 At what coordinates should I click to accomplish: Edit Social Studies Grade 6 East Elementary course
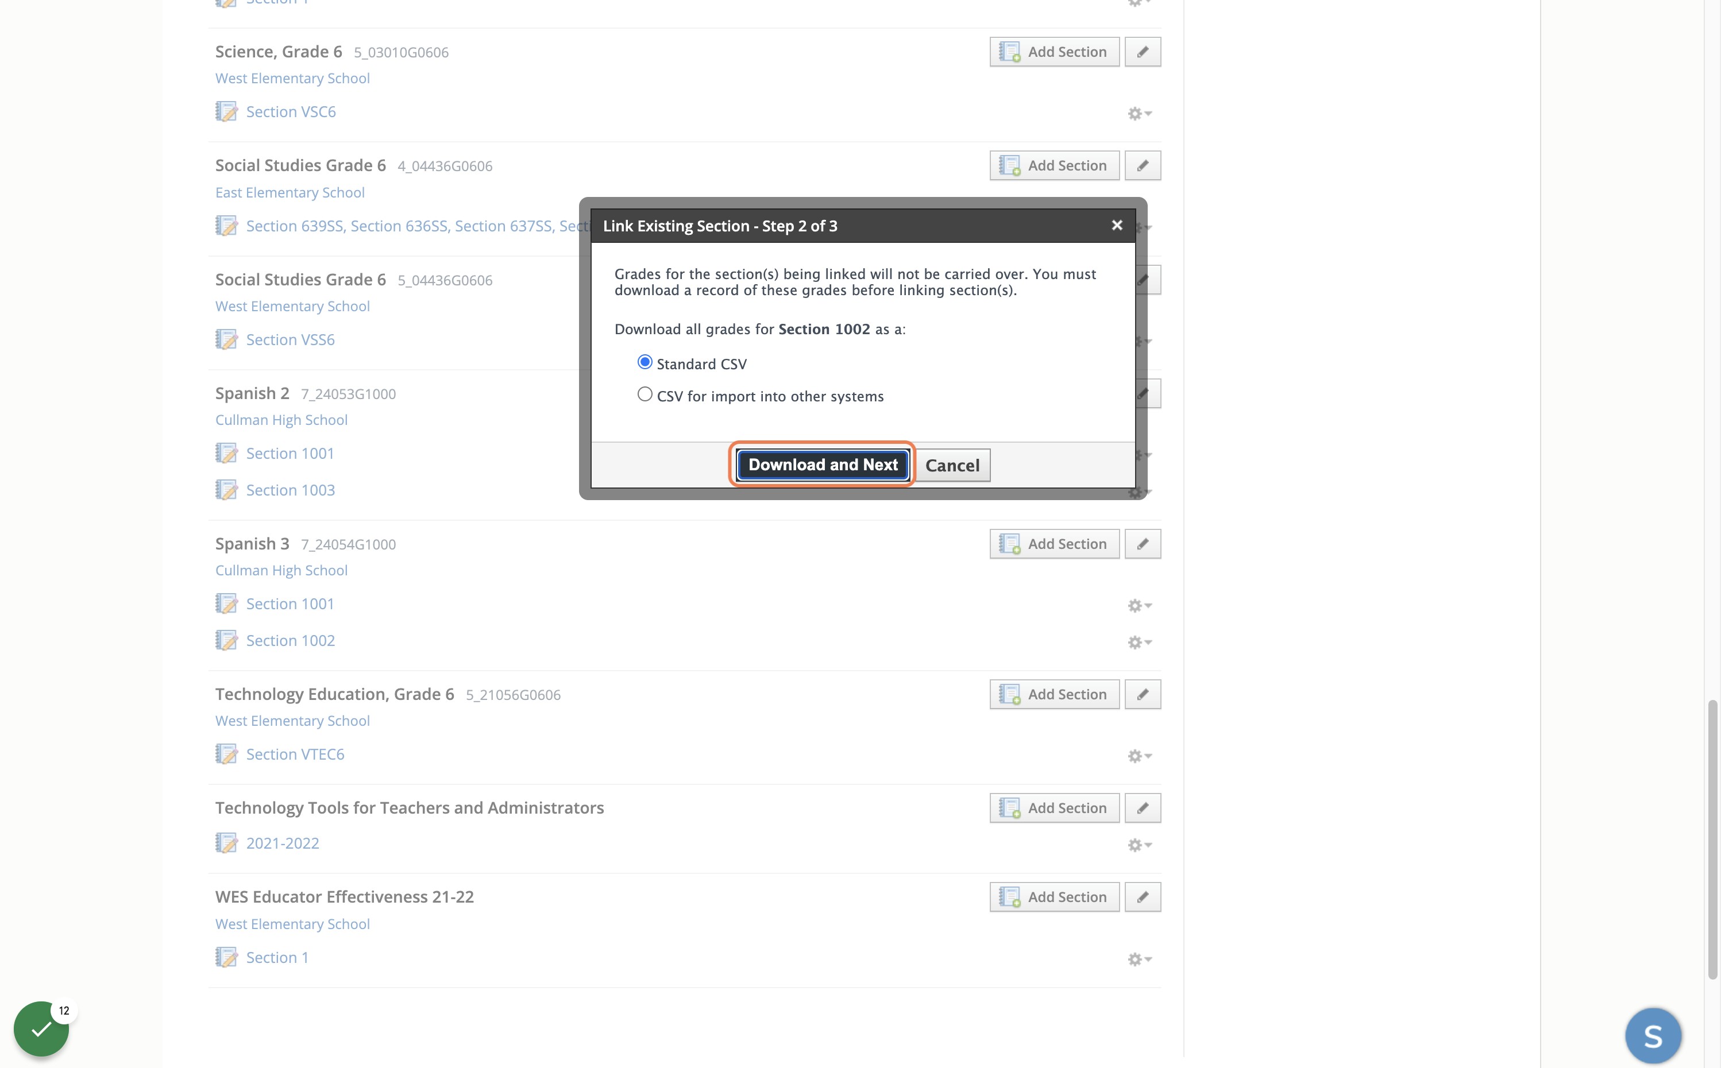1143,165
